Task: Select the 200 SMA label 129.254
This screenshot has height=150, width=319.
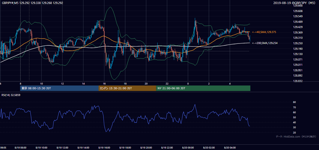Action: click(265, 43)
